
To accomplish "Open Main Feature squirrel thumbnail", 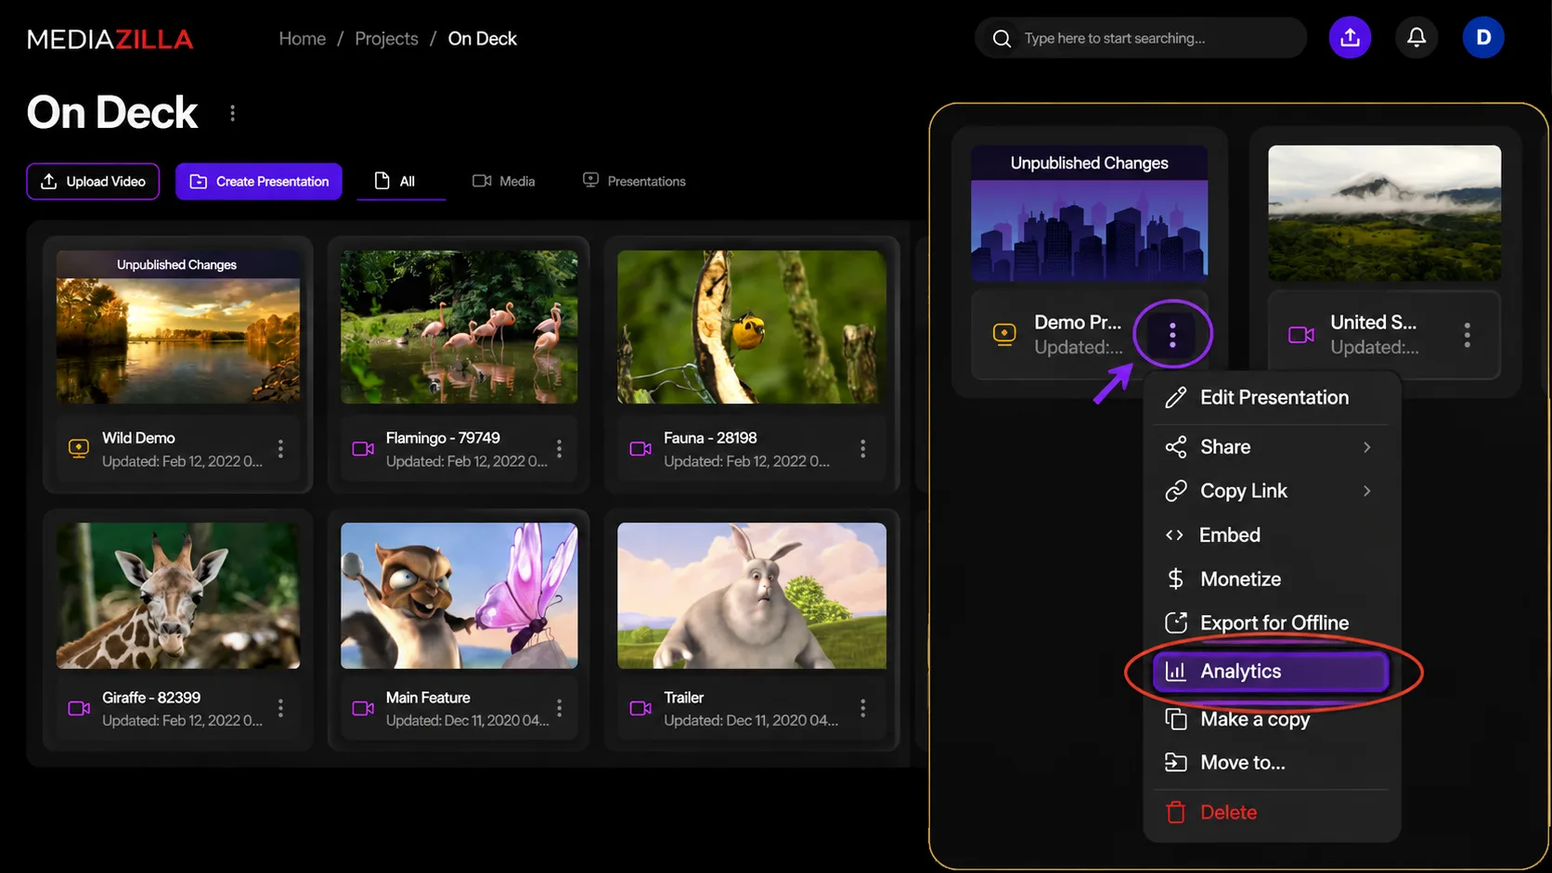I will coord(459,596).
